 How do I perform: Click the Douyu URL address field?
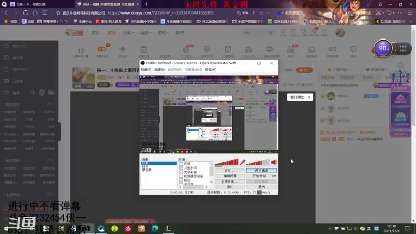pyautogui.click(x=161, y=12)
